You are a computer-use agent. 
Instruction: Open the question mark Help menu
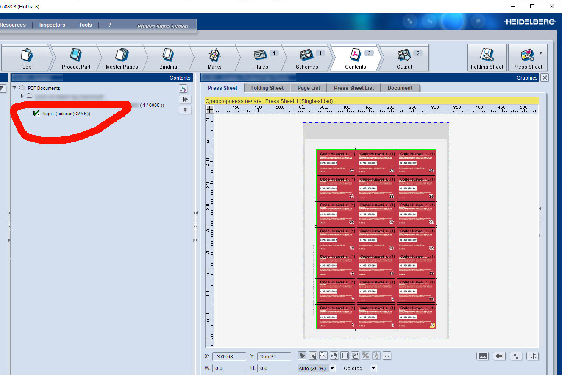(x=109, y=25)
